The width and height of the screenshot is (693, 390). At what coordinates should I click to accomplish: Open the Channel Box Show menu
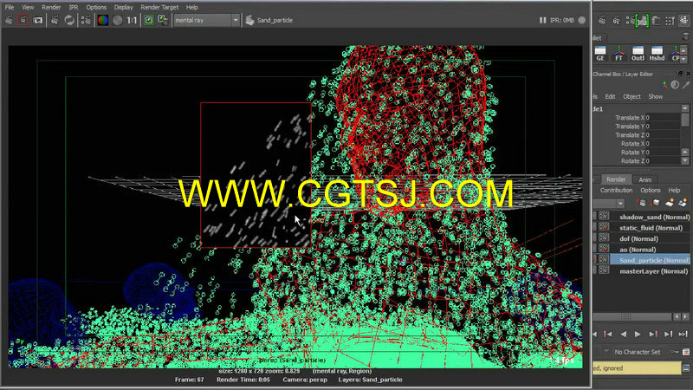656,96
